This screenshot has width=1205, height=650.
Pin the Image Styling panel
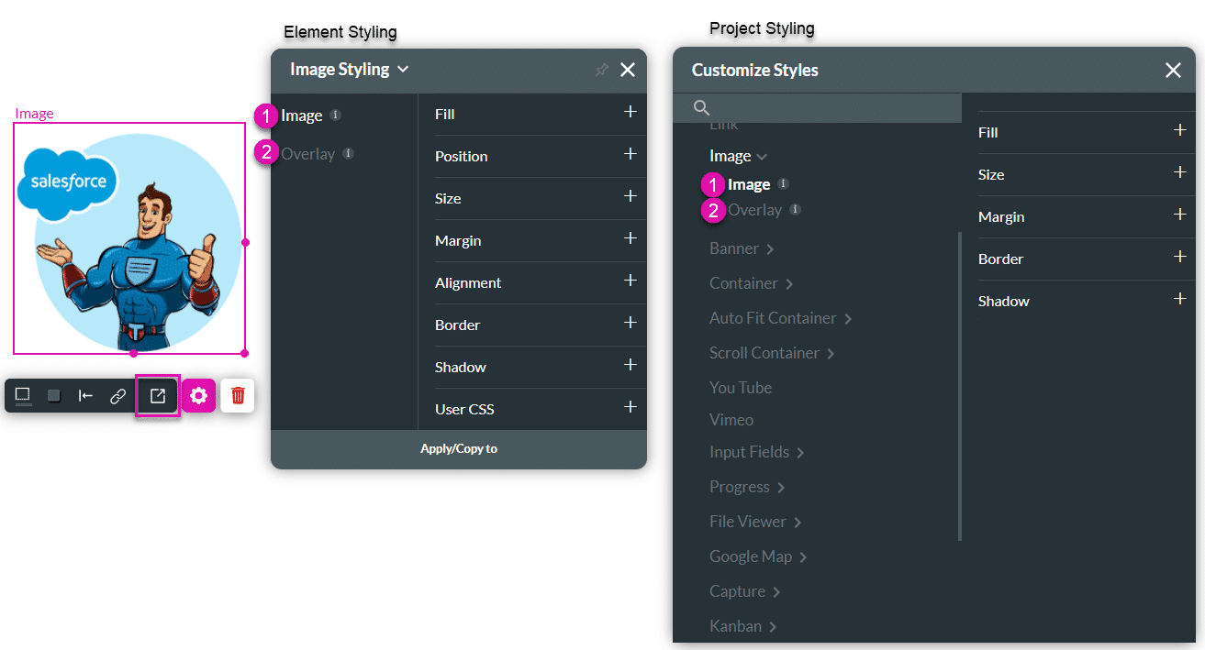(x=601, y=69)
